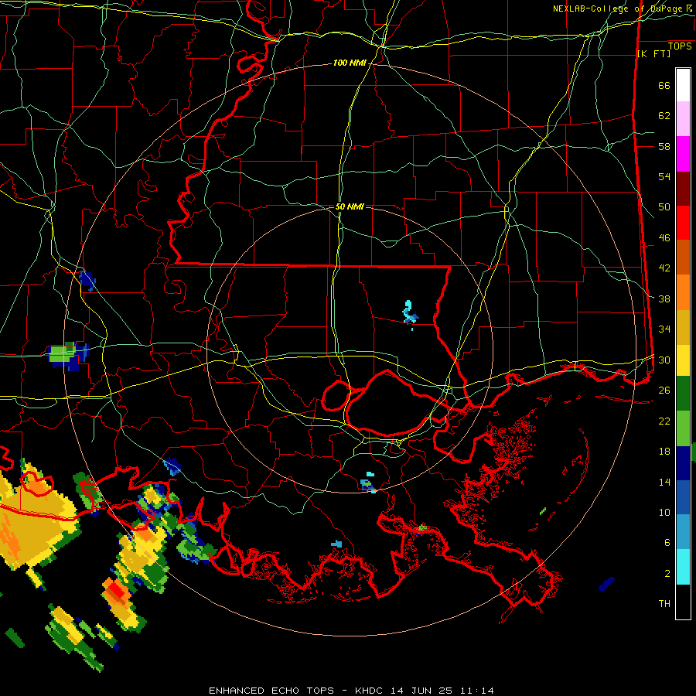Viewport: 696px width, 696px height.
Task: Click the '2' legend value
Action: [667, 574]
